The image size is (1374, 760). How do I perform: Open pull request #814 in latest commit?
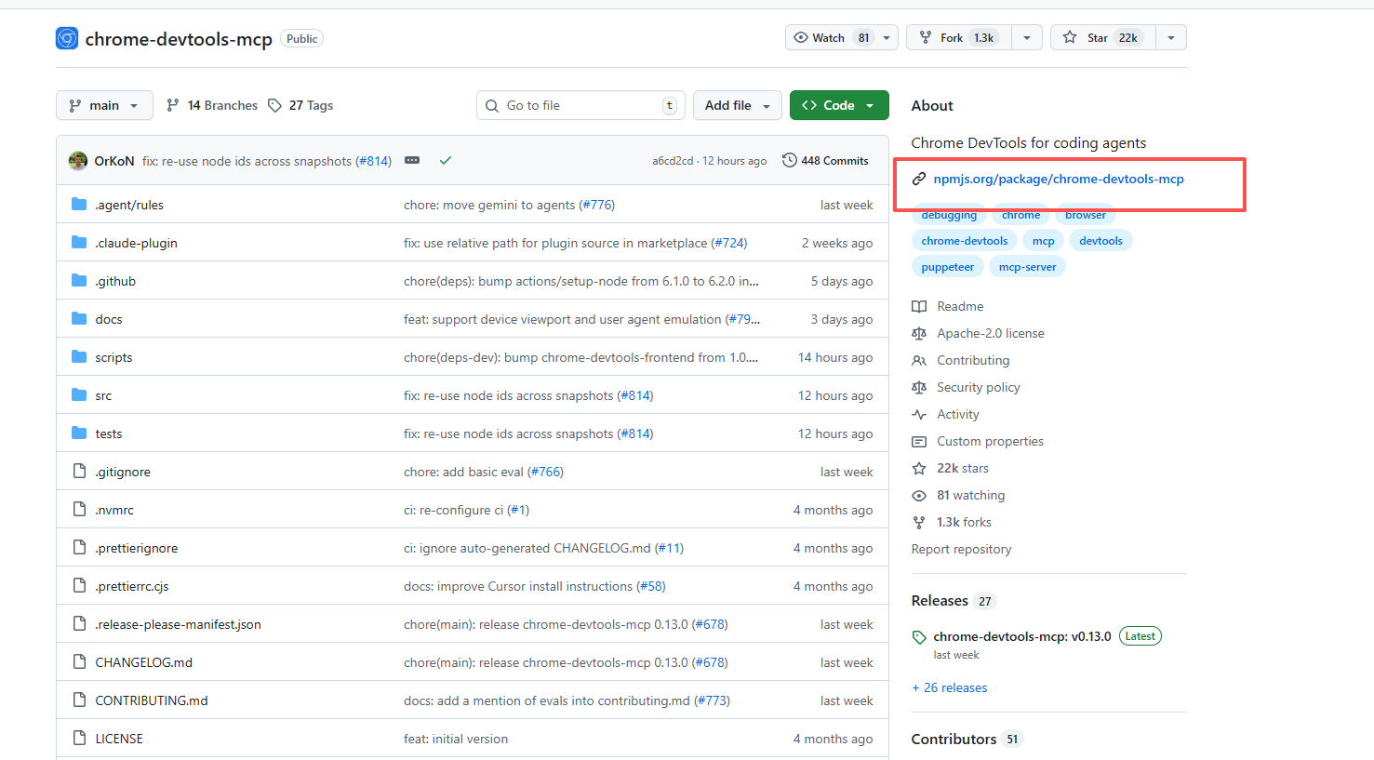(373, 161)
